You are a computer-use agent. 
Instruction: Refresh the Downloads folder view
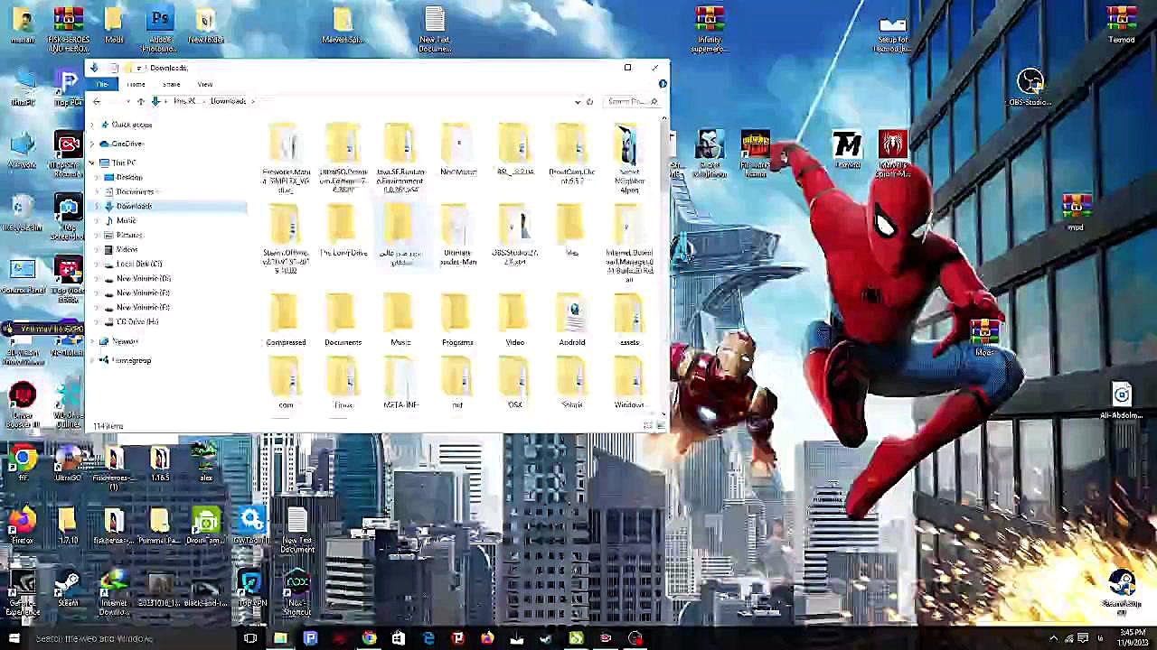589,101
